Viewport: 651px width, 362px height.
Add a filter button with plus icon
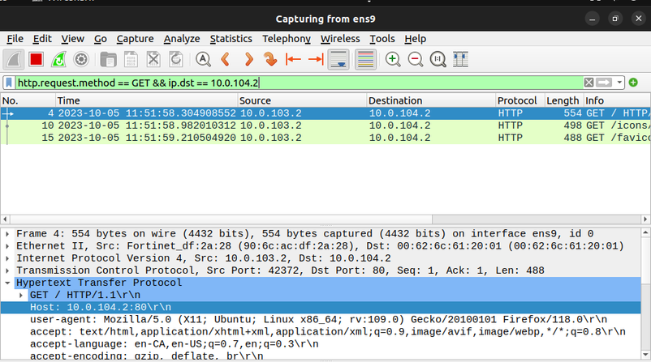tap(633, 83)
